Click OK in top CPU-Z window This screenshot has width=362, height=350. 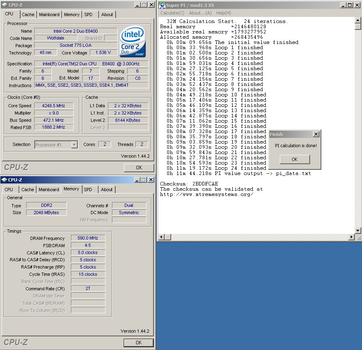[139, 168]
